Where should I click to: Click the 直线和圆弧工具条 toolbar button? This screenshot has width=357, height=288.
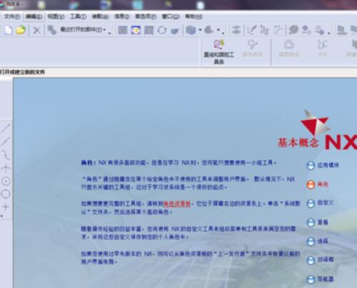click(218, 51)
